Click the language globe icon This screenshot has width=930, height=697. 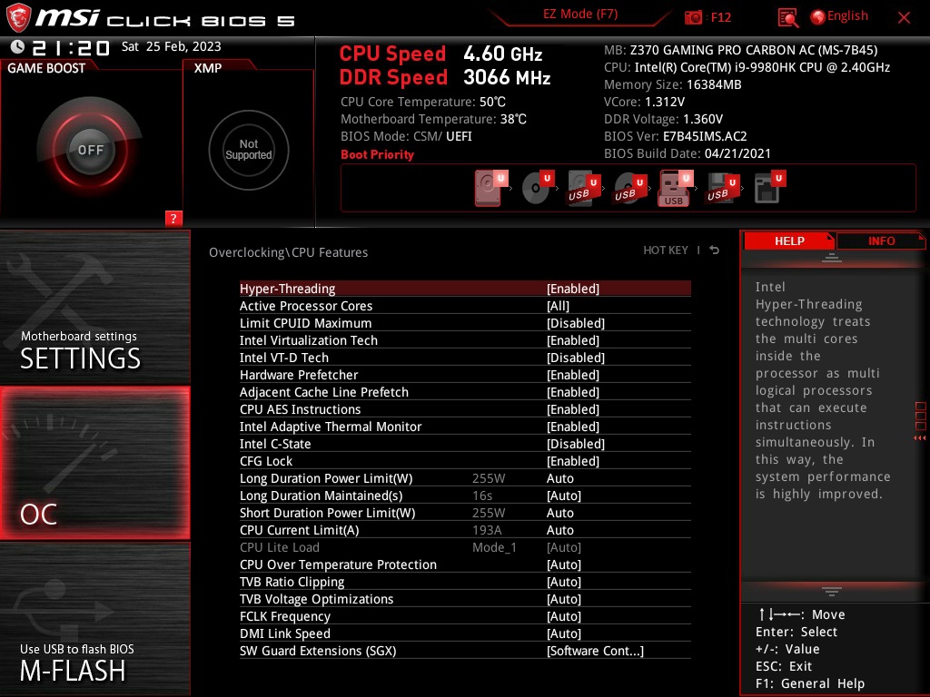point(817,17)
